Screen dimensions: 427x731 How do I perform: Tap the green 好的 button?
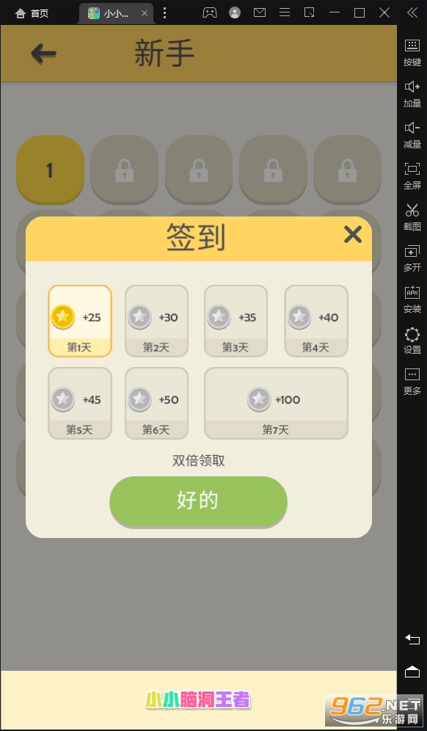[x=198, y=501]
